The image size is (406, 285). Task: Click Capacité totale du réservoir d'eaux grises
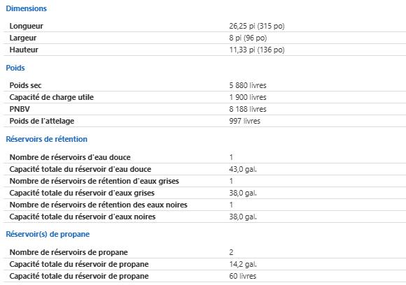tap(82, 193)
